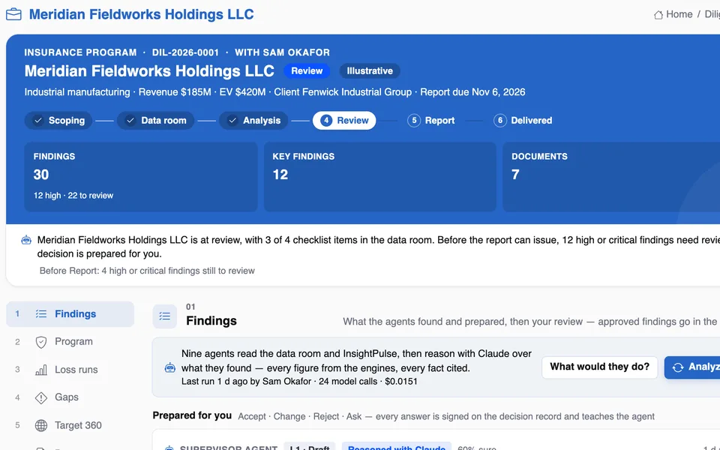The width and height of the screenshot is (720, 450).
Task: Open the Meridian Fieldworks Holdings LLC page title link
Action: pyautogui.click(x=142, y=14)
